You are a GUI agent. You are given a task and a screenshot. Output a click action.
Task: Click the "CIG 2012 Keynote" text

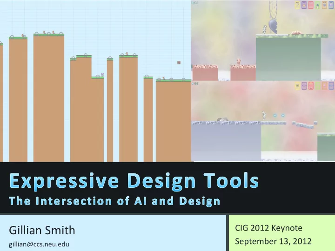pyautogui.click(x=268, y=228)
